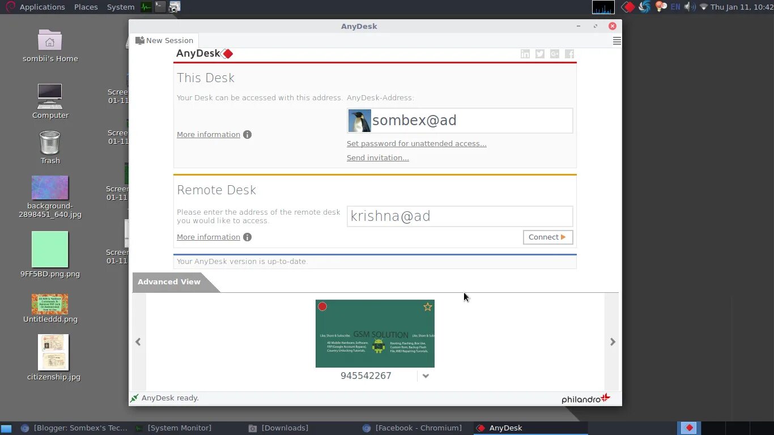The width and height of the screenshot is (774, 435).
Task: Select citizenship.jpg file on desktop
Action: click(x=54, y=357)
